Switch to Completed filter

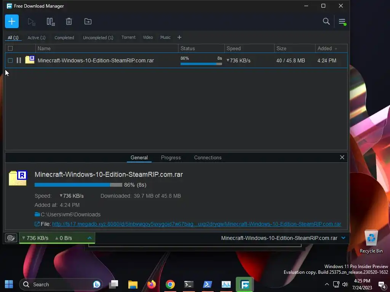64,38
